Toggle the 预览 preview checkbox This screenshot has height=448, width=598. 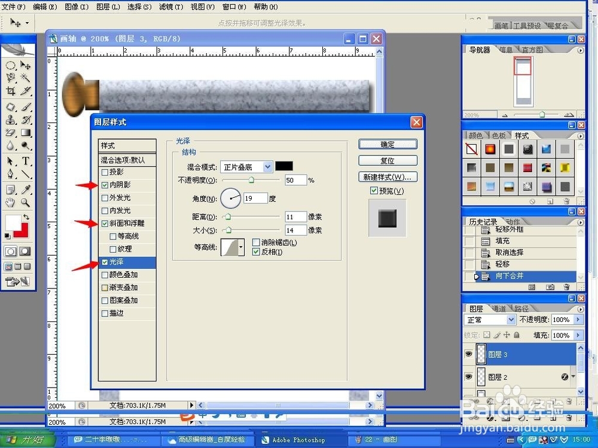click(374, 191)
